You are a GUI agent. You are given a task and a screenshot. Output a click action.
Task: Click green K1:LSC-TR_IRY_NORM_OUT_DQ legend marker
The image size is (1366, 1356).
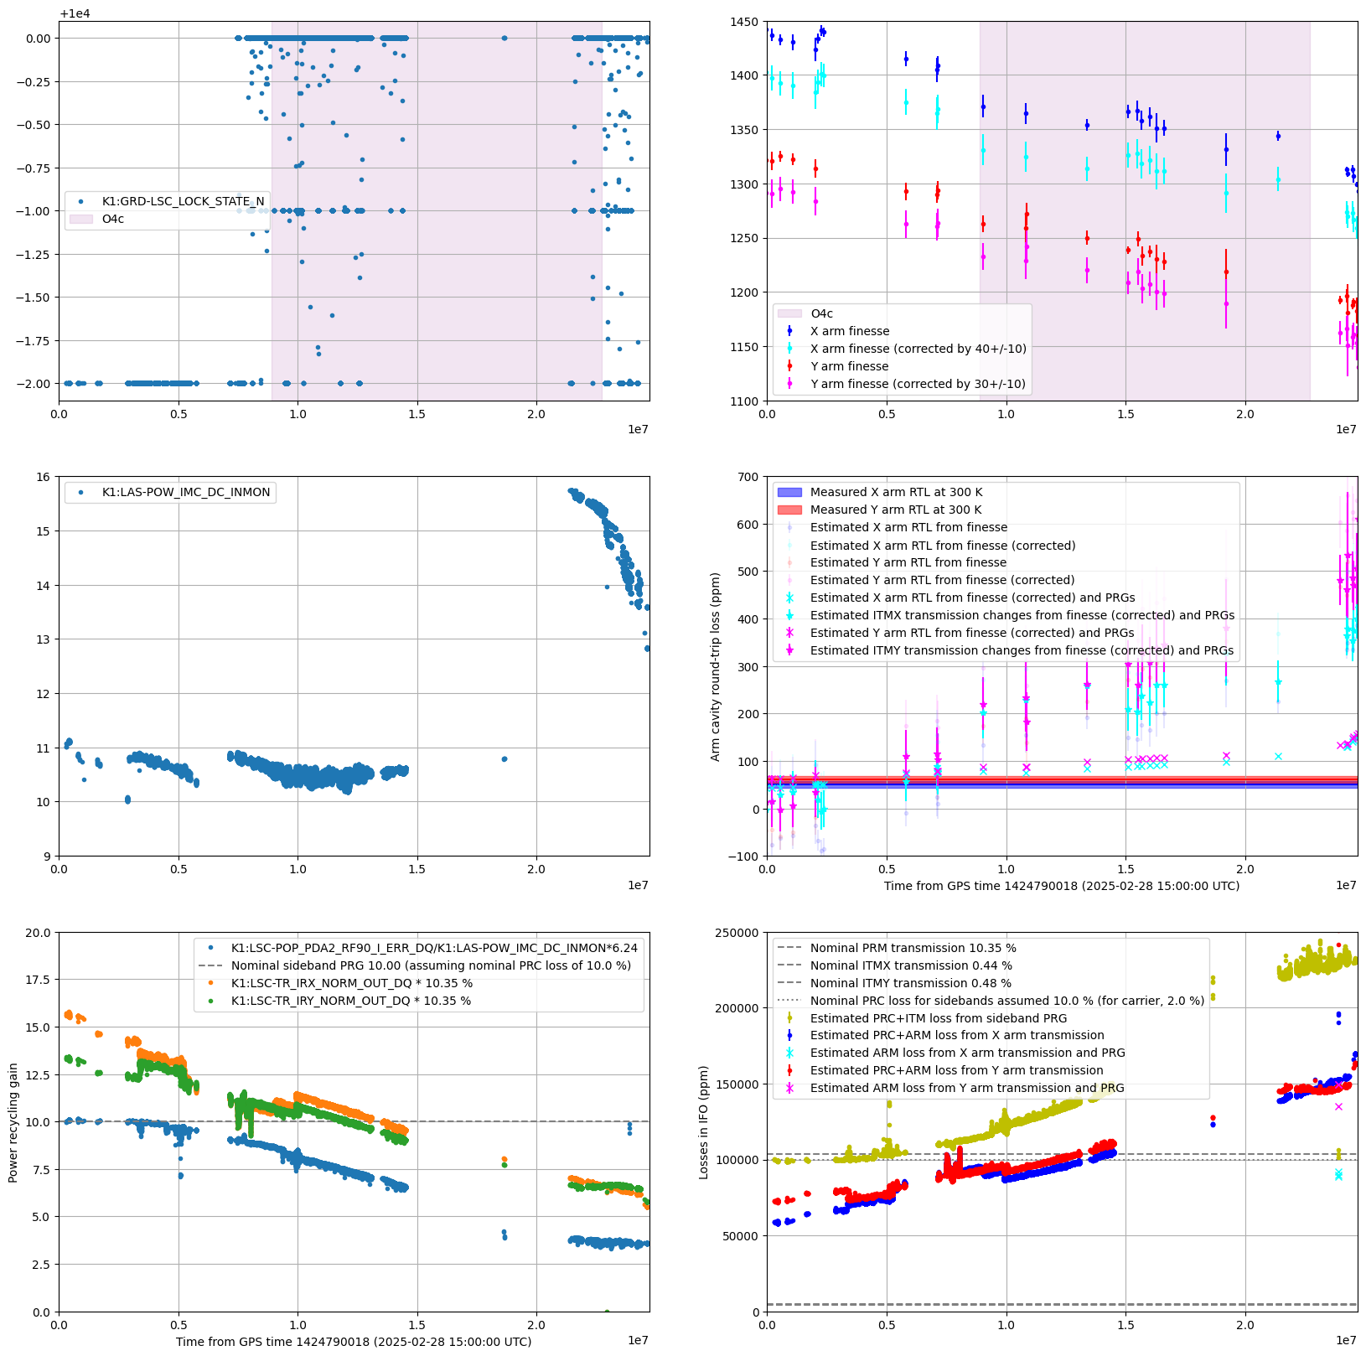click(210, 1001)
